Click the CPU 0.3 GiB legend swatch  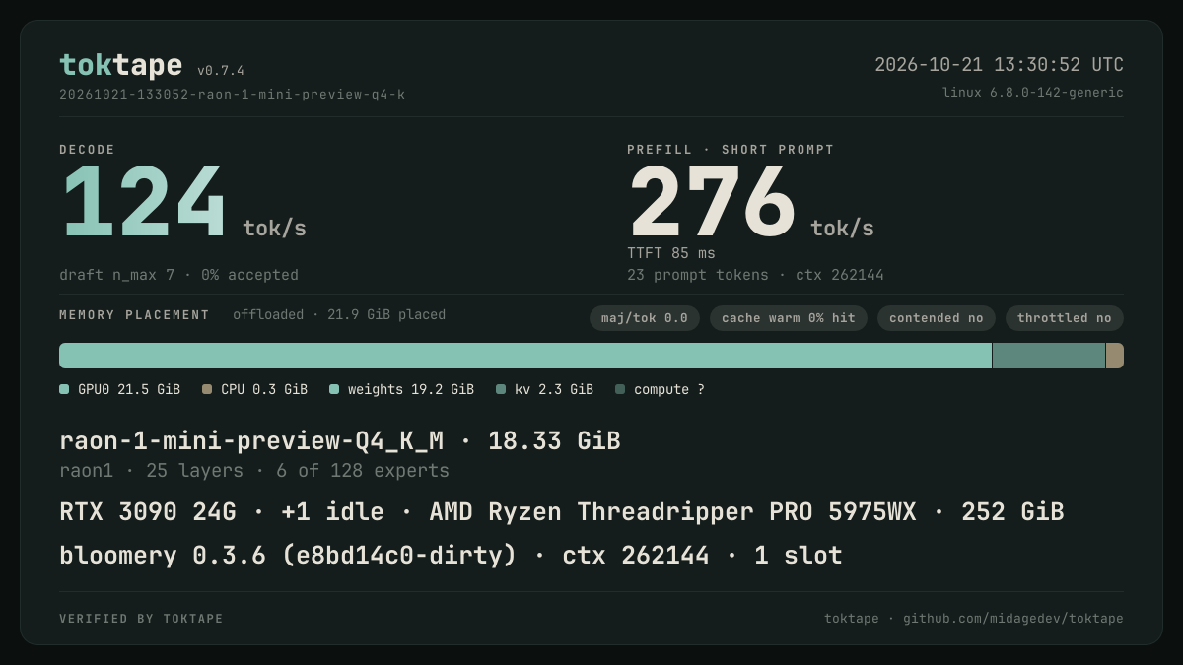tap(207, 389)
